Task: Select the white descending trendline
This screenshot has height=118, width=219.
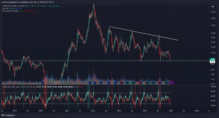Action: pyautogui.click(x=143, y=33)
